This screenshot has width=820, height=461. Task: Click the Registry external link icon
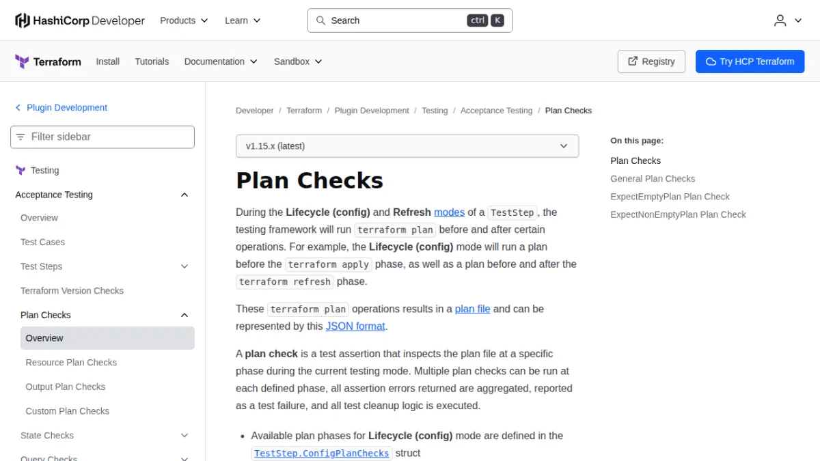(x=633, y=61)
